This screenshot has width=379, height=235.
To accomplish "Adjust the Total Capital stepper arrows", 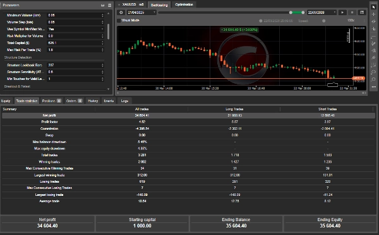I will 102,43.
